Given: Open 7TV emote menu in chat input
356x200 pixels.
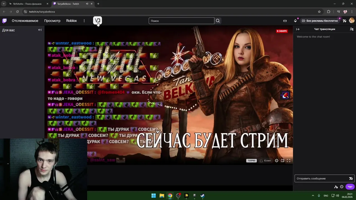Looking at the screenshot, I should [351, 179].
